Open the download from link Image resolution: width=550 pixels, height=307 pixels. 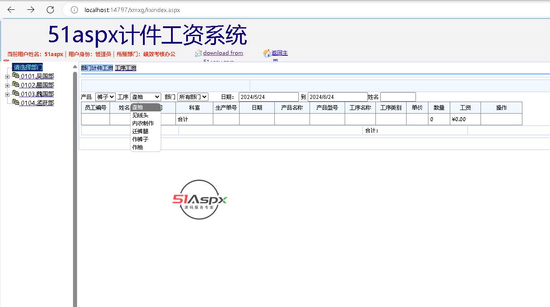point(223,53)
